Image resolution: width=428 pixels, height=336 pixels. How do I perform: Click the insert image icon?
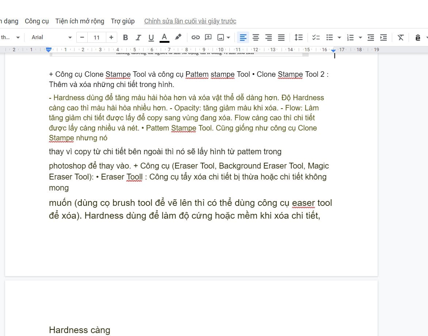(221, 37)
